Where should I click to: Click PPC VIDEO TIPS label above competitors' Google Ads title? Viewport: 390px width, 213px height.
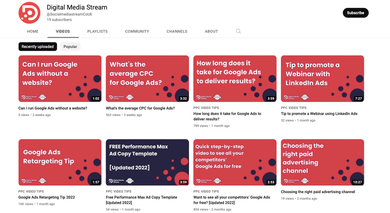[x=206, y=191]
